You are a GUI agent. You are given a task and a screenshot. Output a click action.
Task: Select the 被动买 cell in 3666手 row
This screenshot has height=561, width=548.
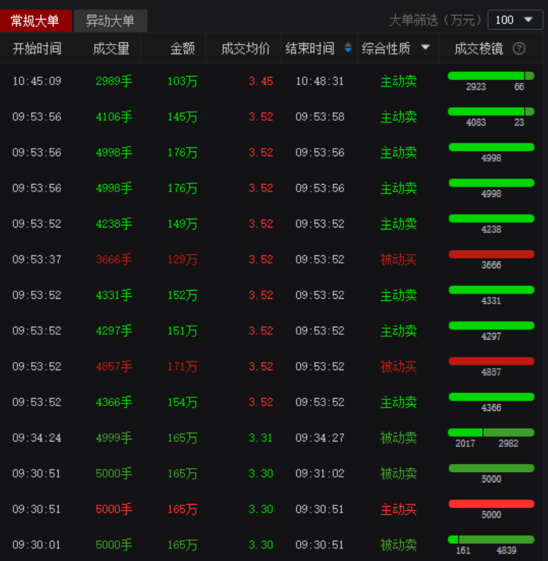pyautogui.click(x=399, y=259)
